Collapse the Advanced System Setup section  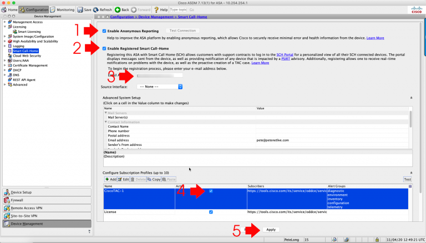[411, 98]
